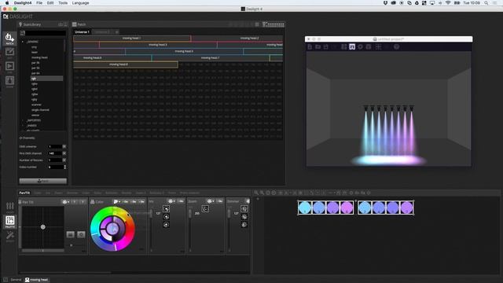Click the second Iris preset icon
The image size is (503, 283).
click(166, 217)
